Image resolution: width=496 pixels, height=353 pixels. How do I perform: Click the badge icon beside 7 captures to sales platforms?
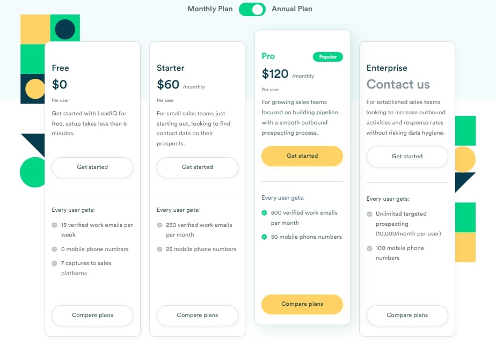click(x=54, y=263)
